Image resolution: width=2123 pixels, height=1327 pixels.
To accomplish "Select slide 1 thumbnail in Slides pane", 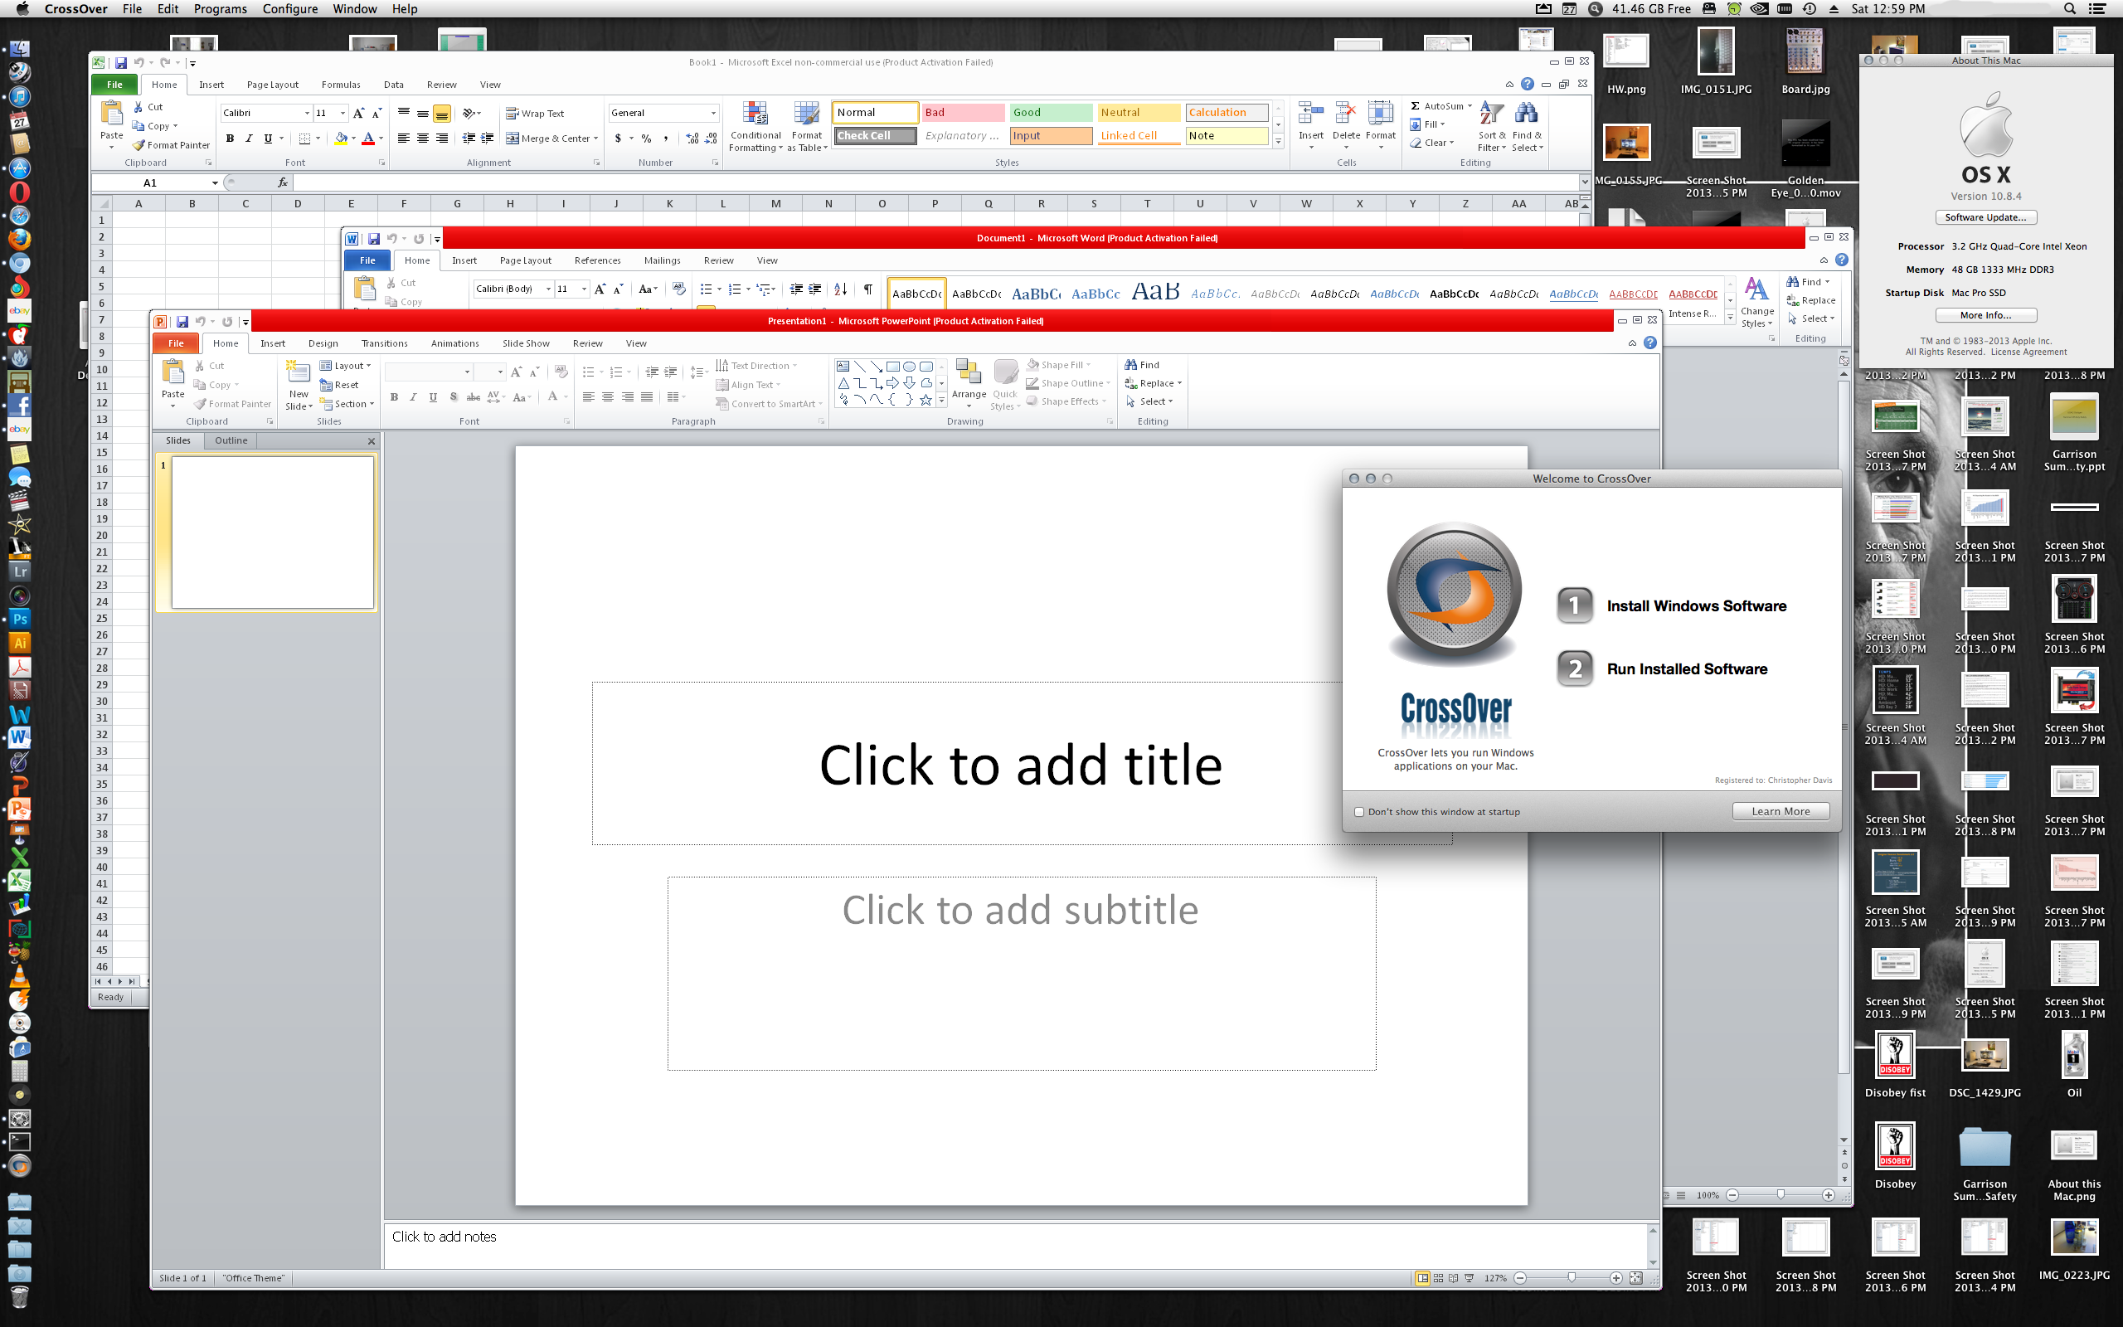I will [272, 532].
